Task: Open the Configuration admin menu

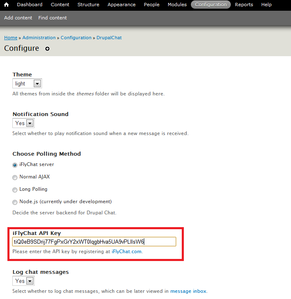Action: tap(211, 5)
